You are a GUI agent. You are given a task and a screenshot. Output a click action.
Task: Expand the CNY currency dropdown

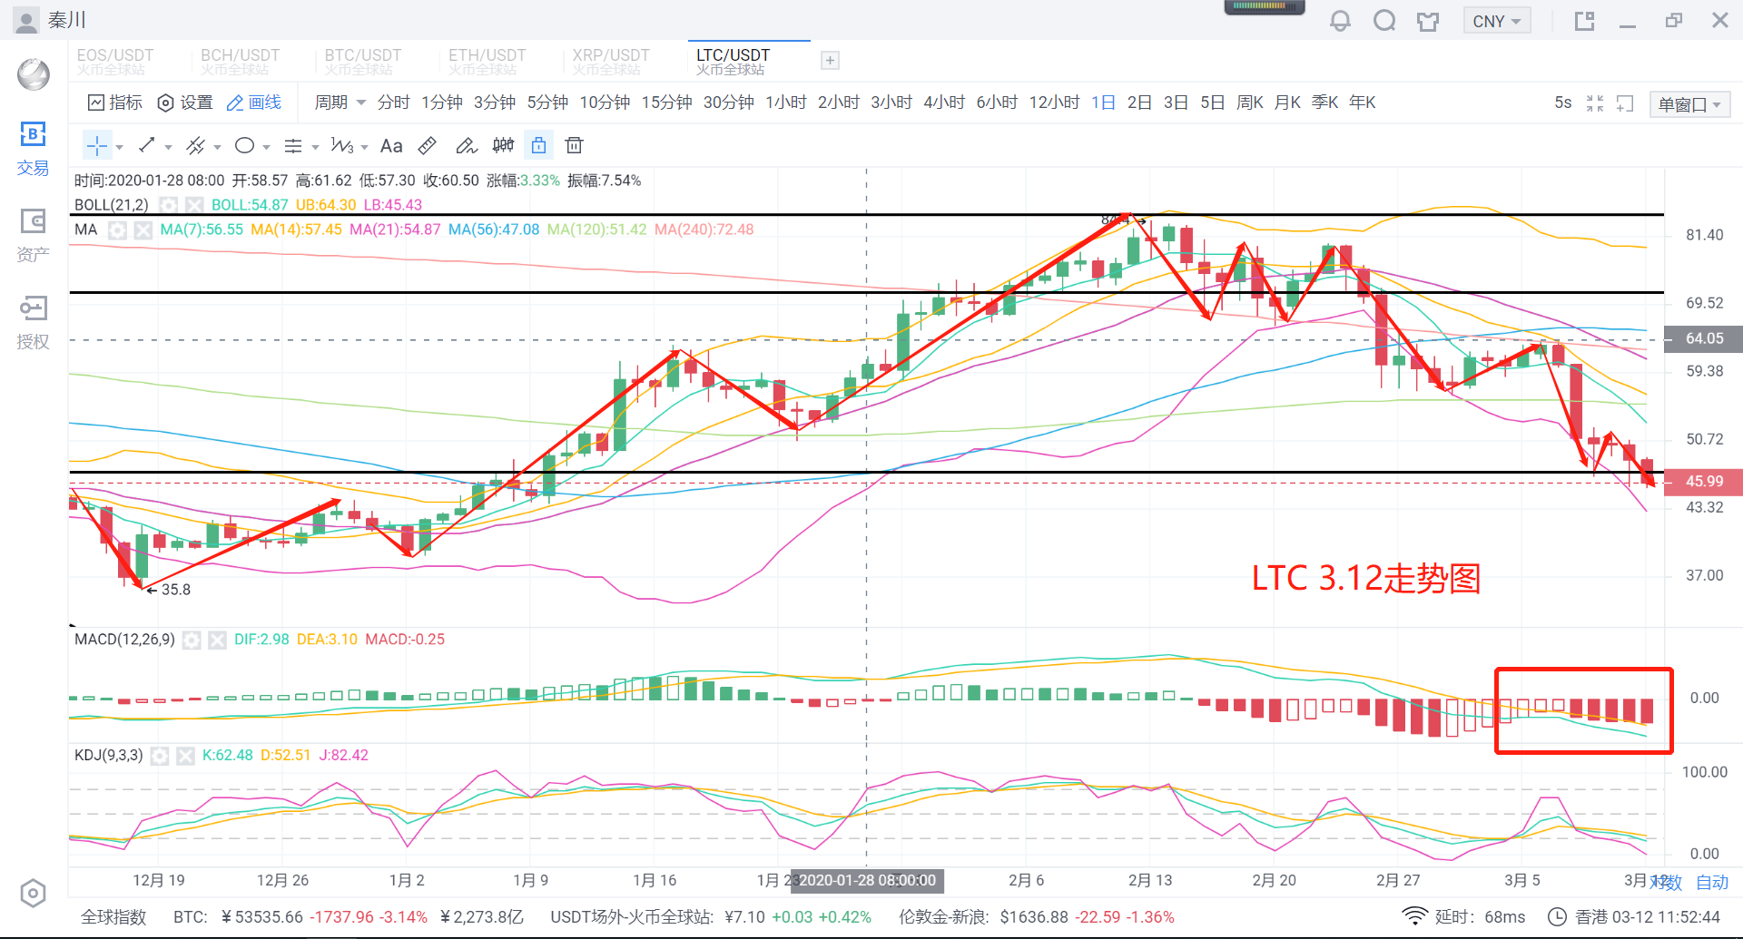(1497, 21)
